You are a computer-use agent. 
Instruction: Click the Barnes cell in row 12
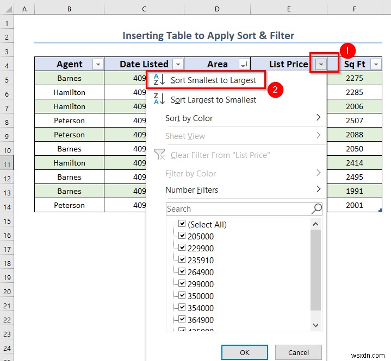click(69, 177)
